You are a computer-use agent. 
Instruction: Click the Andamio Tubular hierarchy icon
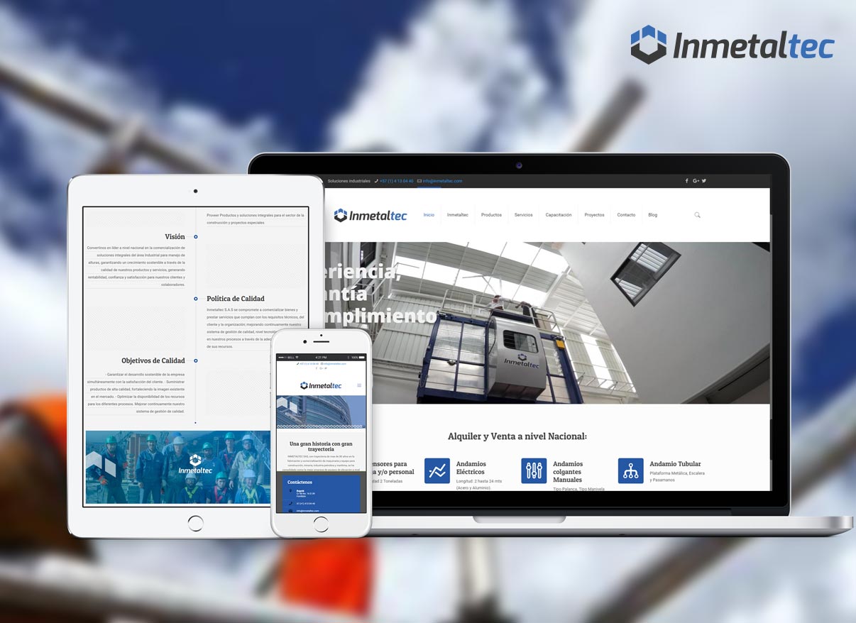pyautogui.click(x=630, y=470)
